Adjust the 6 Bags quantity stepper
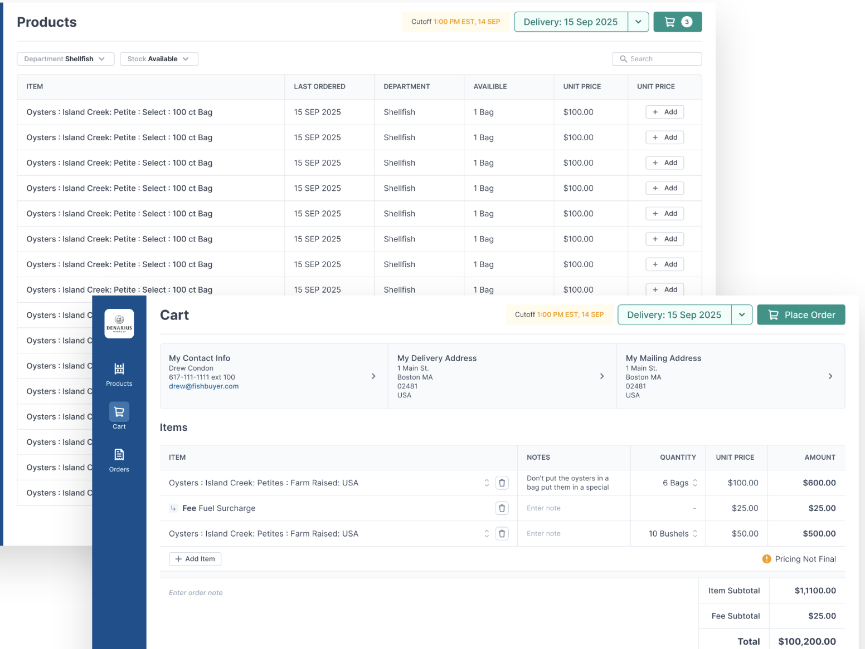 coord(695,483)
